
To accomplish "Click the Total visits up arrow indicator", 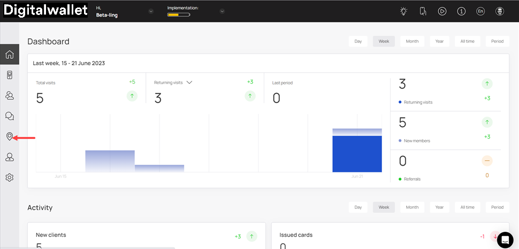I will tap(132, 96).
